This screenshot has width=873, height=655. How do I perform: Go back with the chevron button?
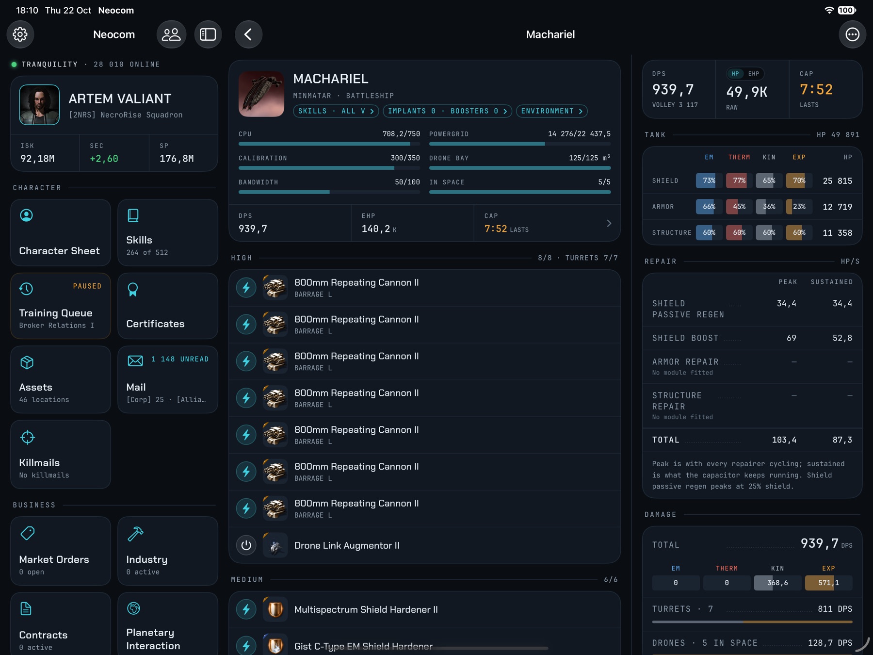(248, 34)
